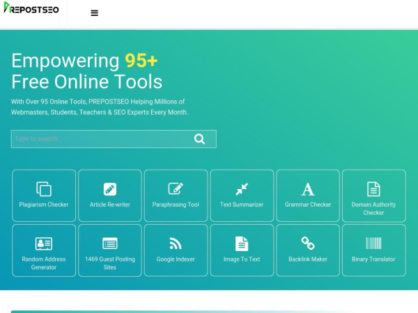Open the Backlink Maker chain icon
The image size is (418, 313).
tap(308, 243)
